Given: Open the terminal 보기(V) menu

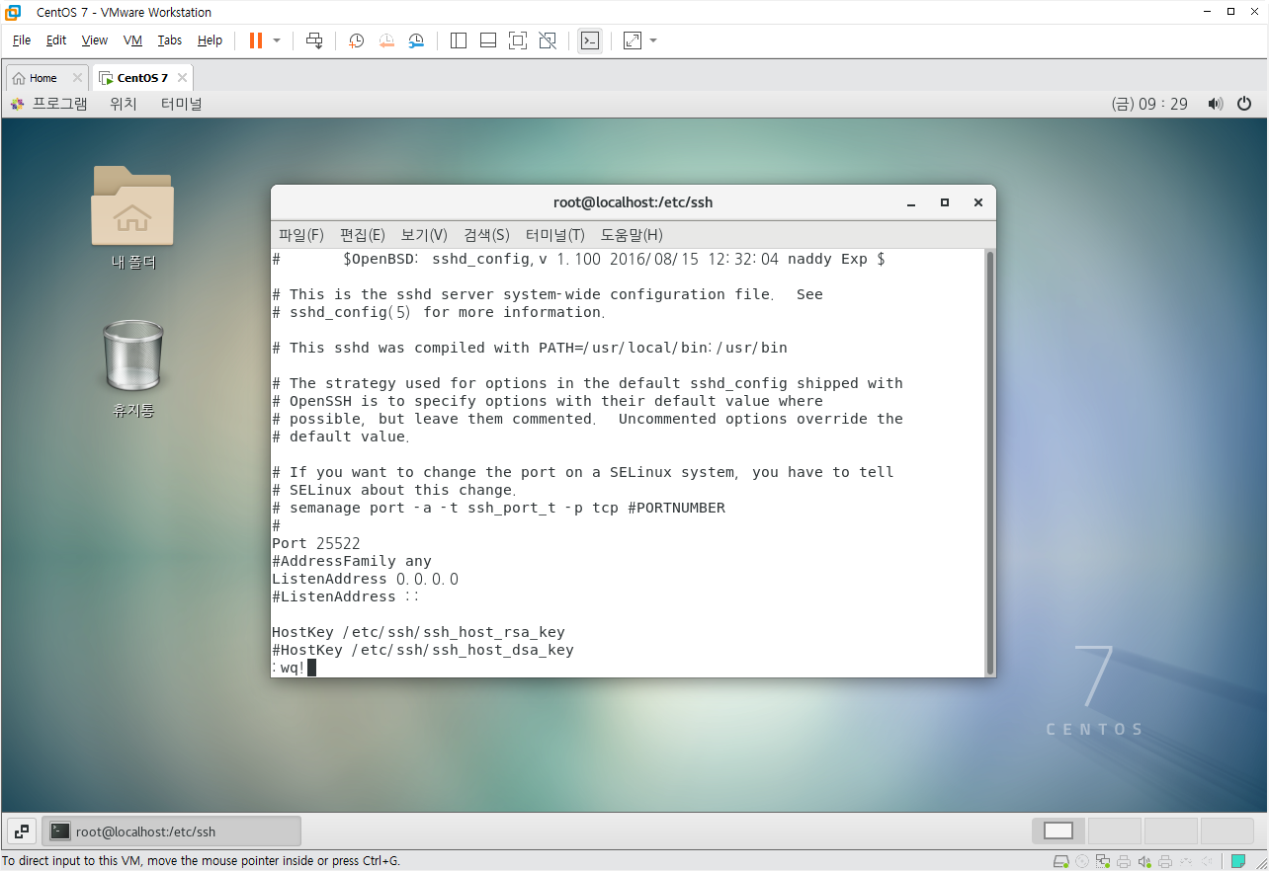Looking at the screenshot, I should click(424, 235).
